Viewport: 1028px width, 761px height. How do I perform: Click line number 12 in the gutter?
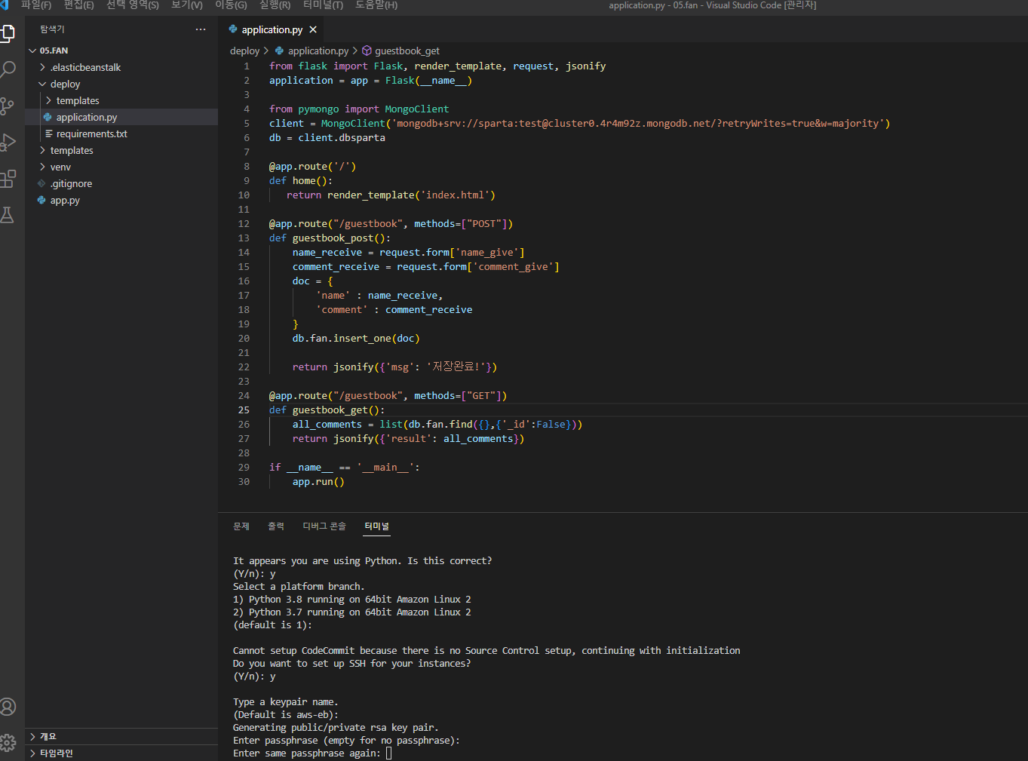[244, 224]
